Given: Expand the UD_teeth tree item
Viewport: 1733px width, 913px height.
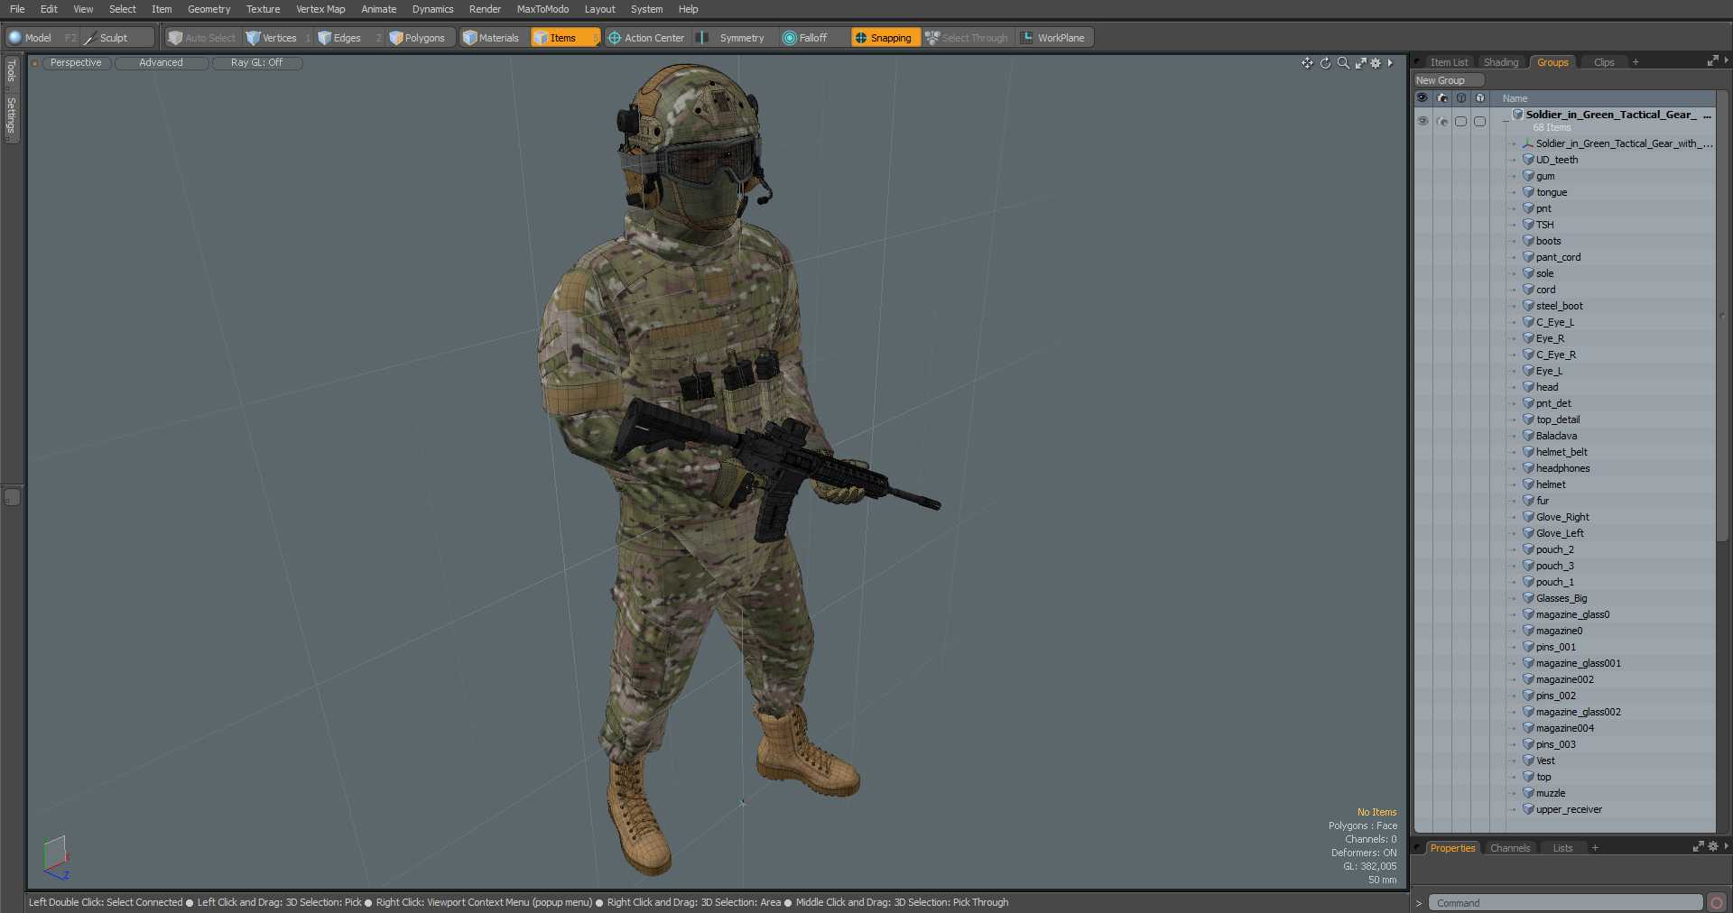Looking at the screenshot, I should tap(1515, 160).
